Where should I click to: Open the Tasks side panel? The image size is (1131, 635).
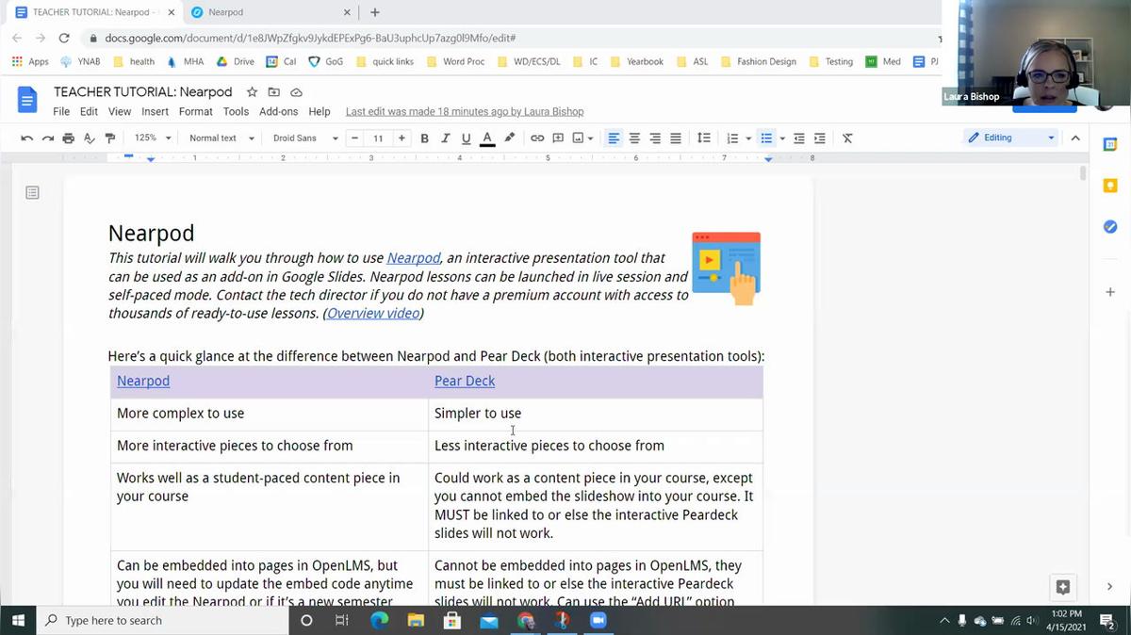point(1110,227)
